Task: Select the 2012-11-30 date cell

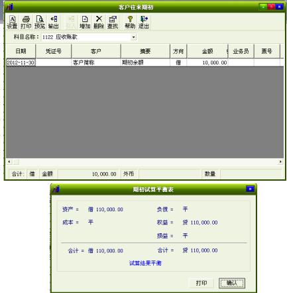Action: [21, 62]
